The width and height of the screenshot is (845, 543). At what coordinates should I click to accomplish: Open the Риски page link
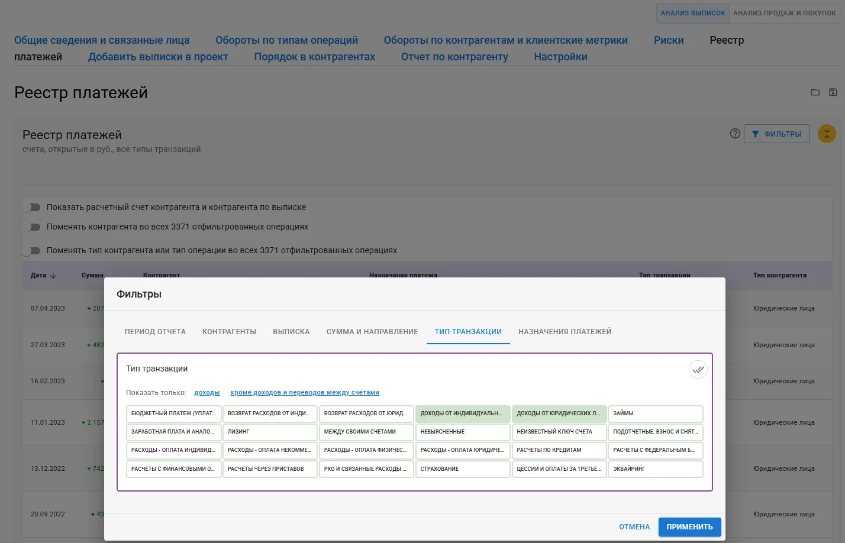click(669, 40)
